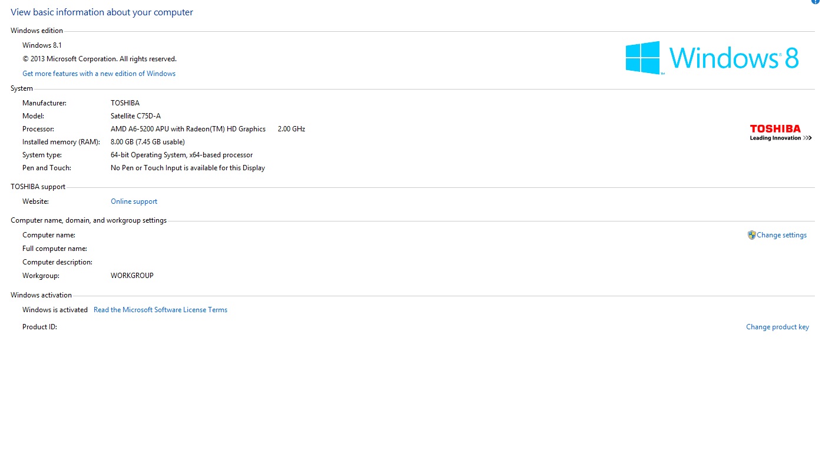Click the heading 'View basic information about your computer'

pyautogui.click(x=102, y=12)
